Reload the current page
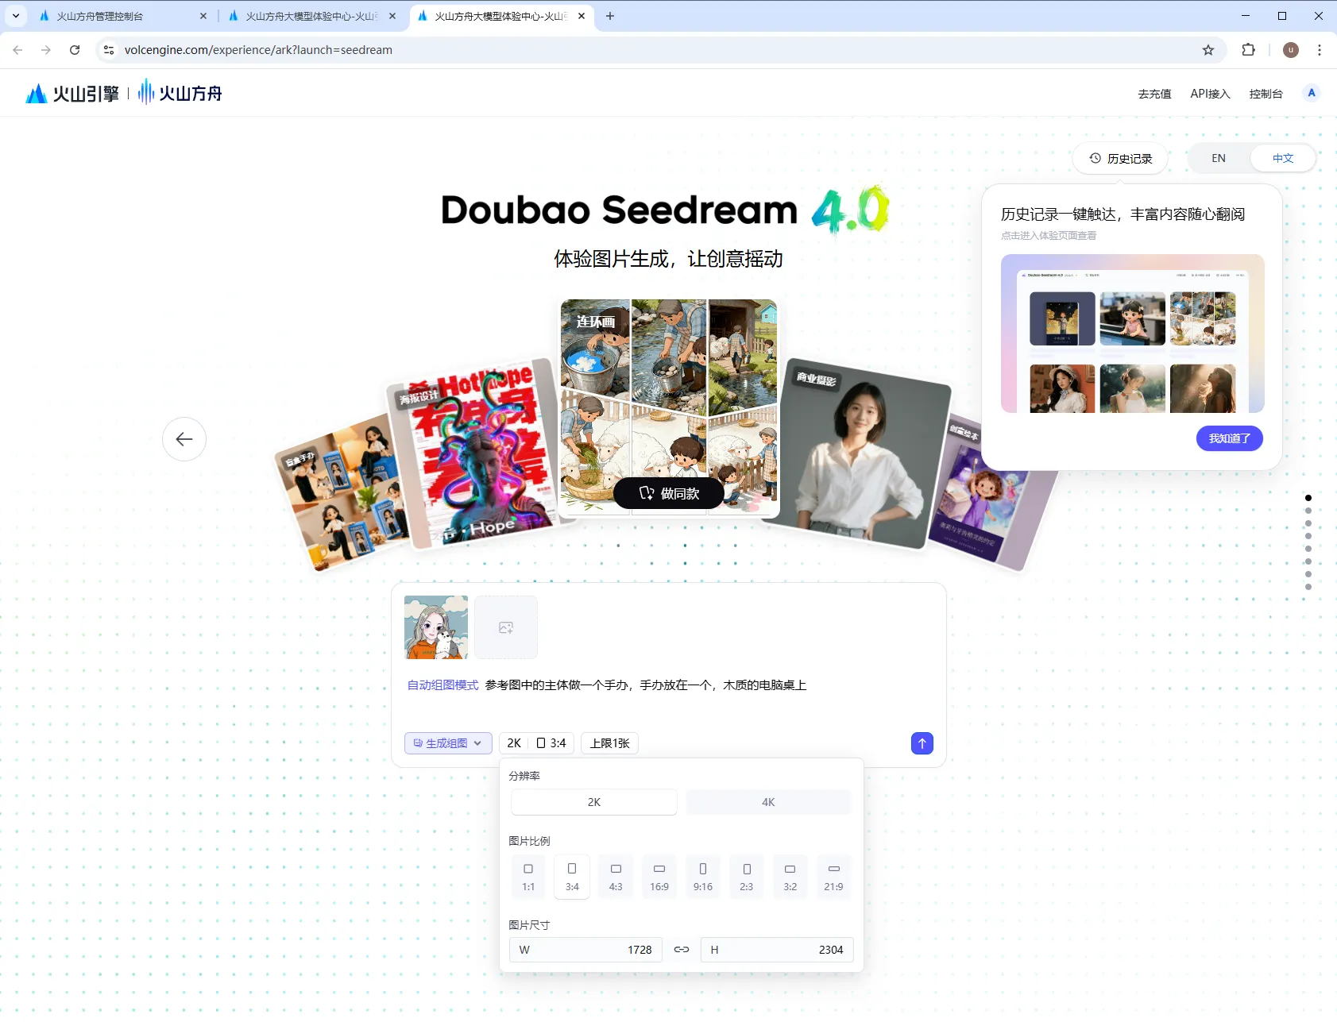 click(75, 50)
